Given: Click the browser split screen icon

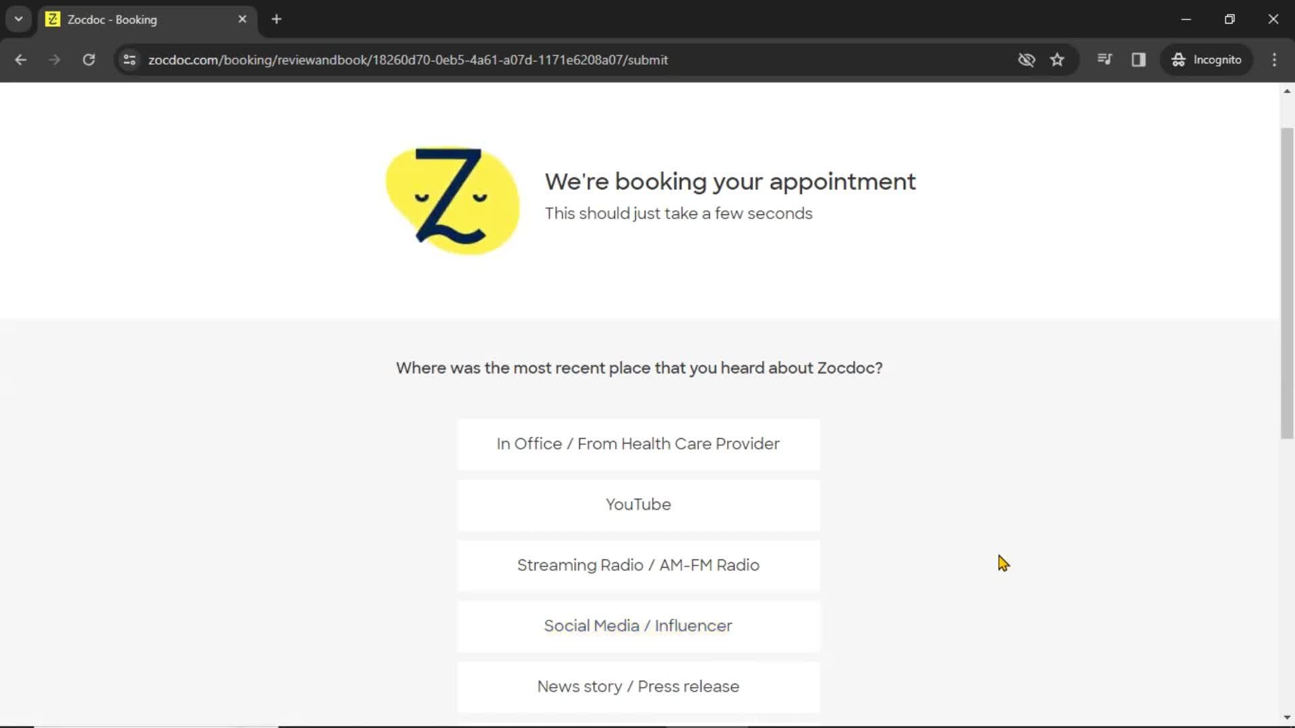Looking at the screenshot, I should (x=1139, y=59).
